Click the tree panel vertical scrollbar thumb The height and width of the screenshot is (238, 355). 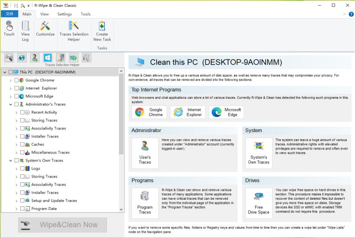[x=121, y=114]
